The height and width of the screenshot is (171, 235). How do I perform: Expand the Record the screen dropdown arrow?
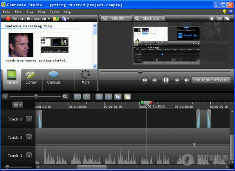[49, 19]
